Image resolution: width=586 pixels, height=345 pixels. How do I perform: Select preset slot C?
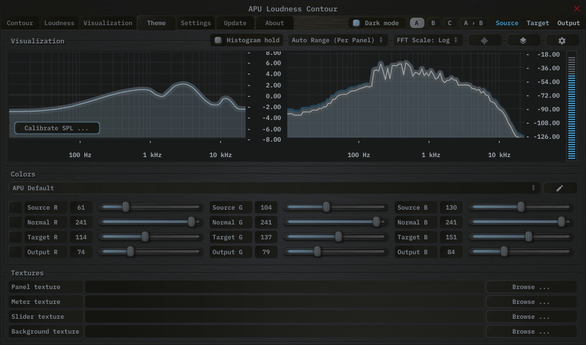[449, 23]
